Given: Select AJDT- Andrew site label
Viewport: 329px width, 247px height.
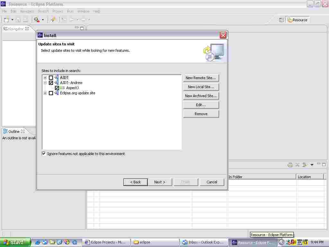Looking at the screenshot, I should pyautogui.click(x=71, y=83).
